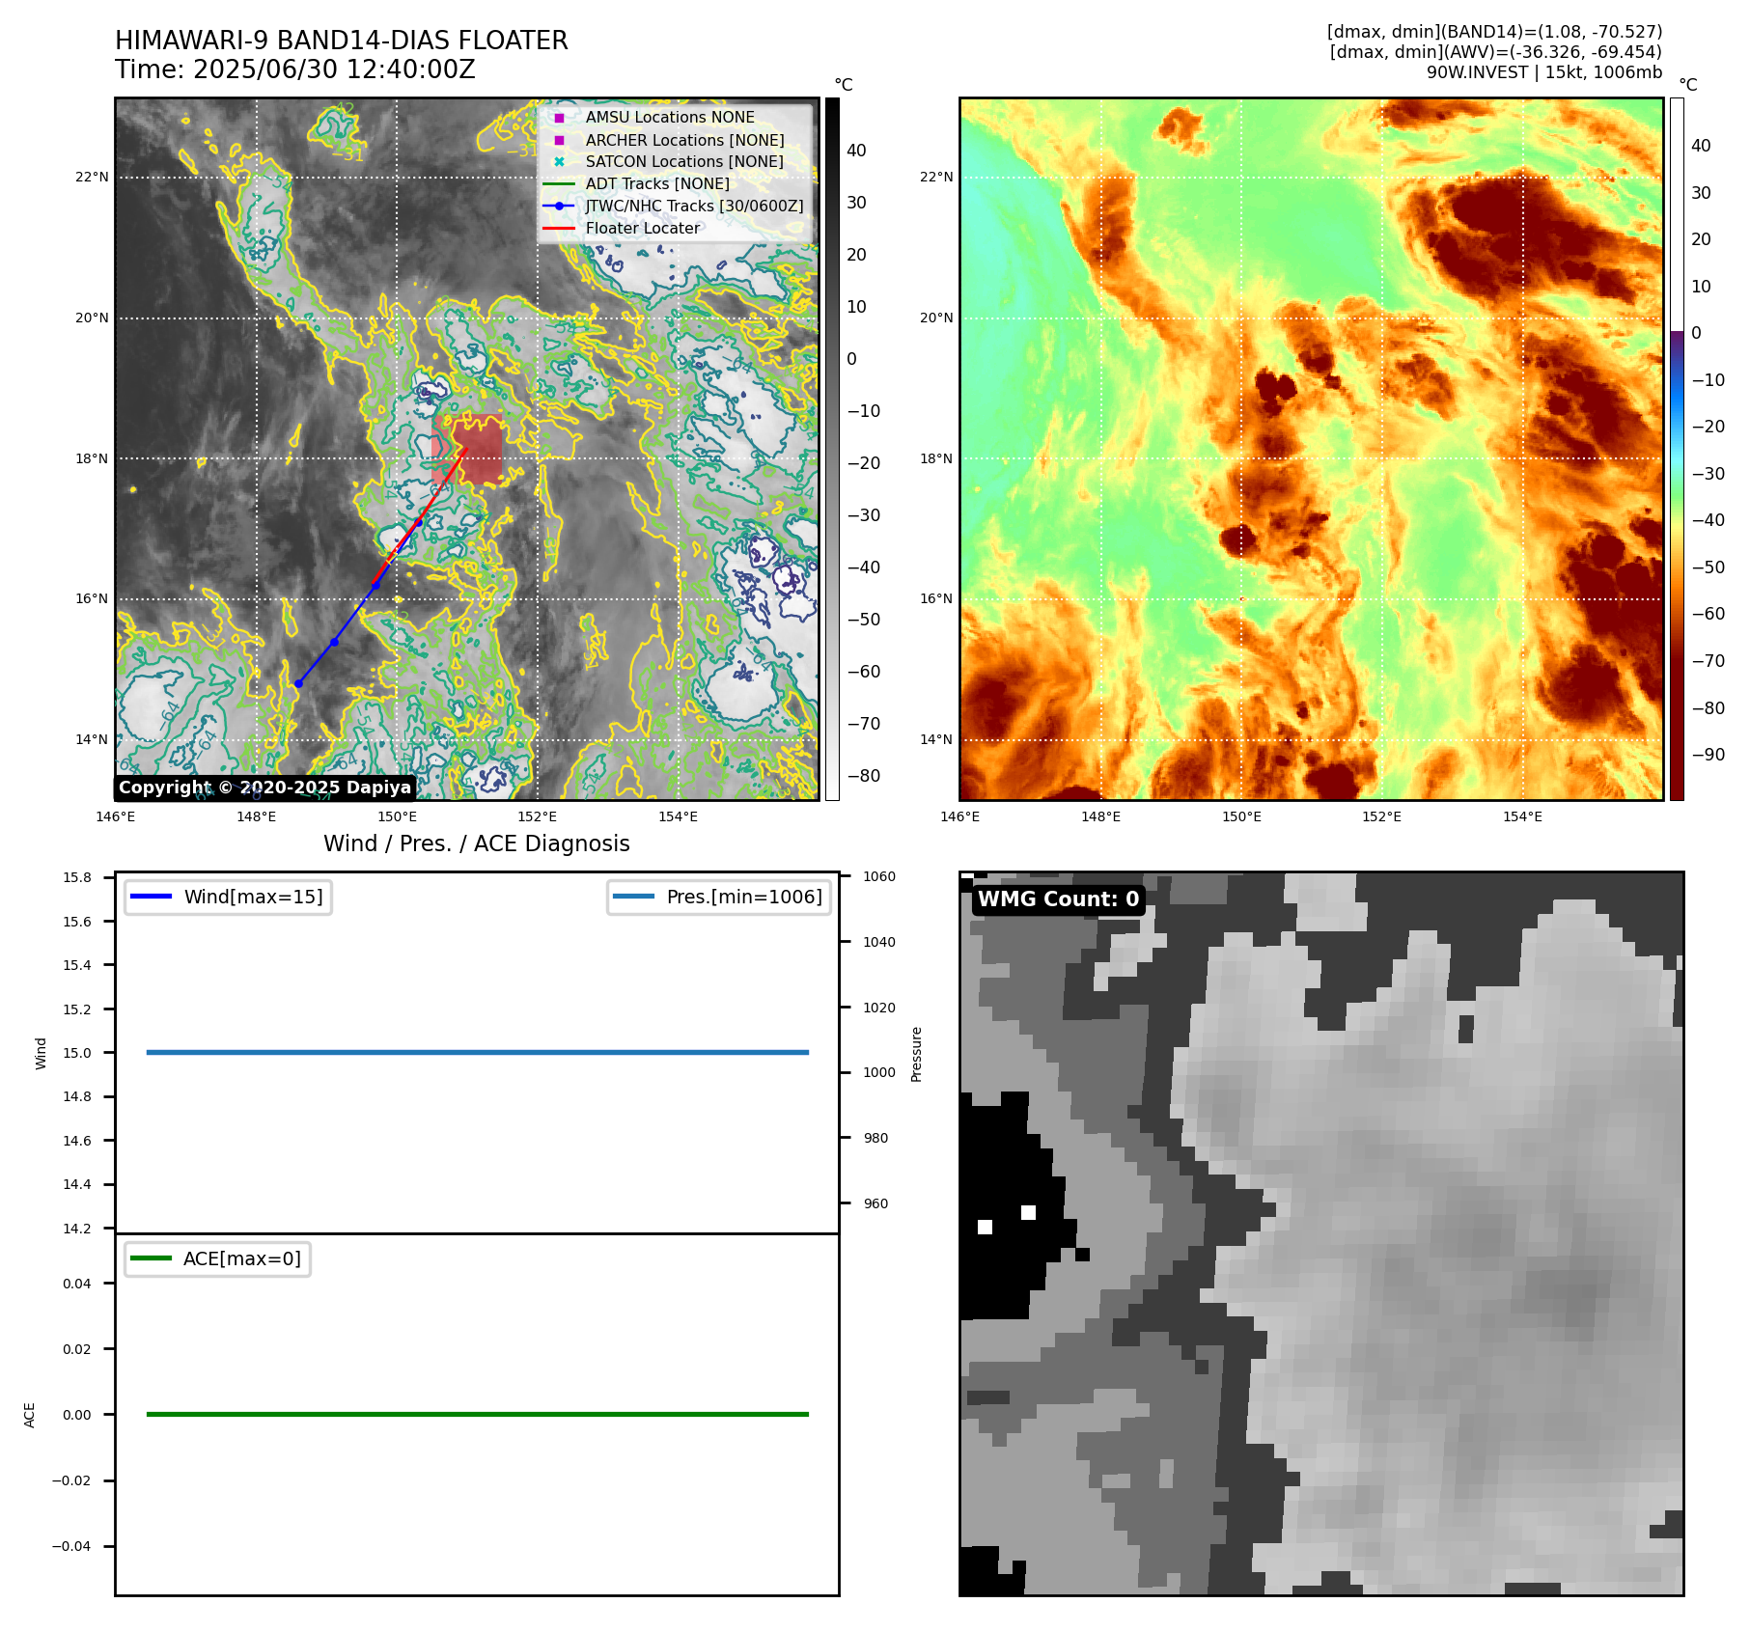Click the '[dmax, dmin](AWV)=(-36.326, -69.454)' text
The width and height of the screenshot is (1750, 1631).
1496,52
